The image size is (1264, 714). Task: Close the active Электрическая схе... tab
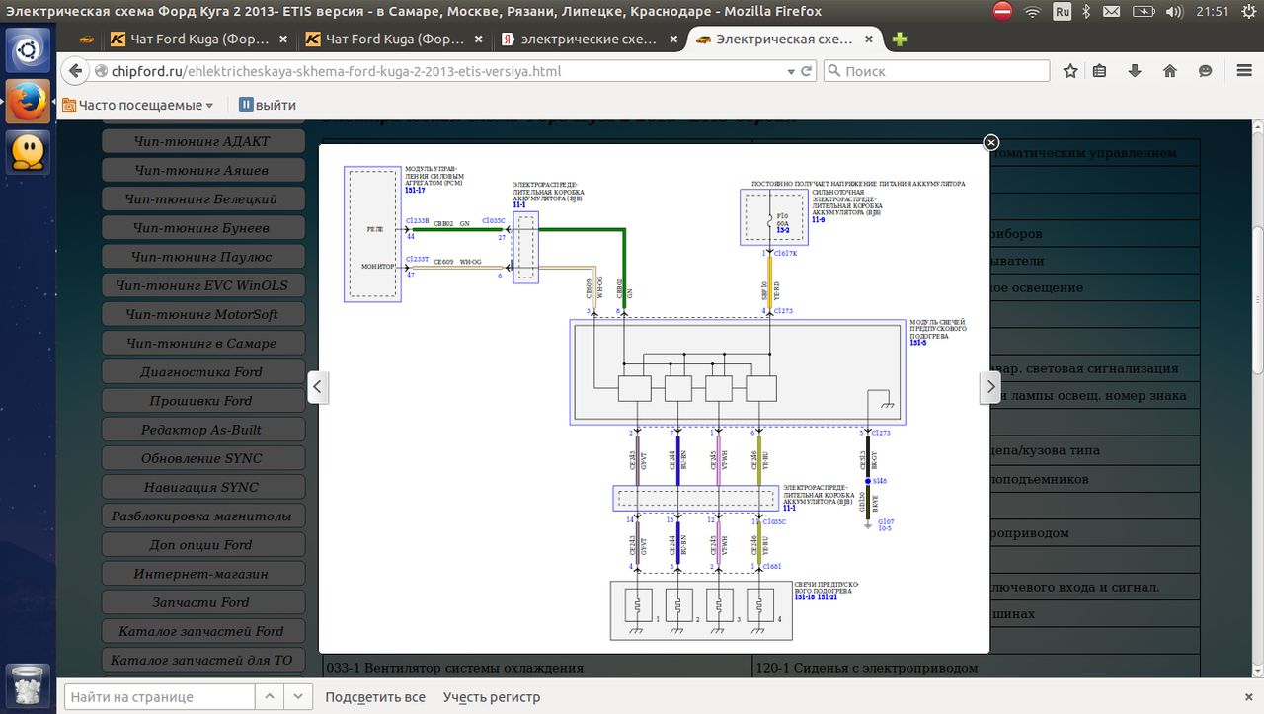(x=868, y=40)
